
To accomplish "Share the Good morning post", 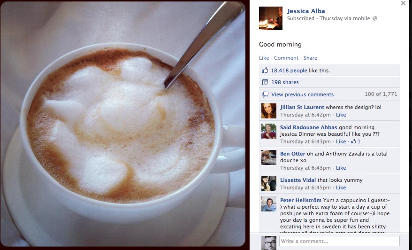I will pos(310,58).
